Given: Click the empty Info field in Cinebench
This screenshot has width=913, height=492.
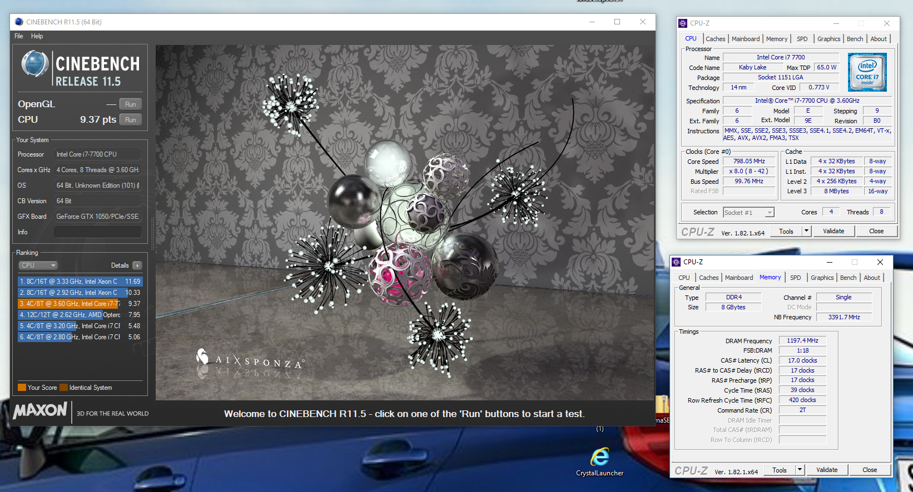Looking at the screenshot, I should [x=97, y=232].
